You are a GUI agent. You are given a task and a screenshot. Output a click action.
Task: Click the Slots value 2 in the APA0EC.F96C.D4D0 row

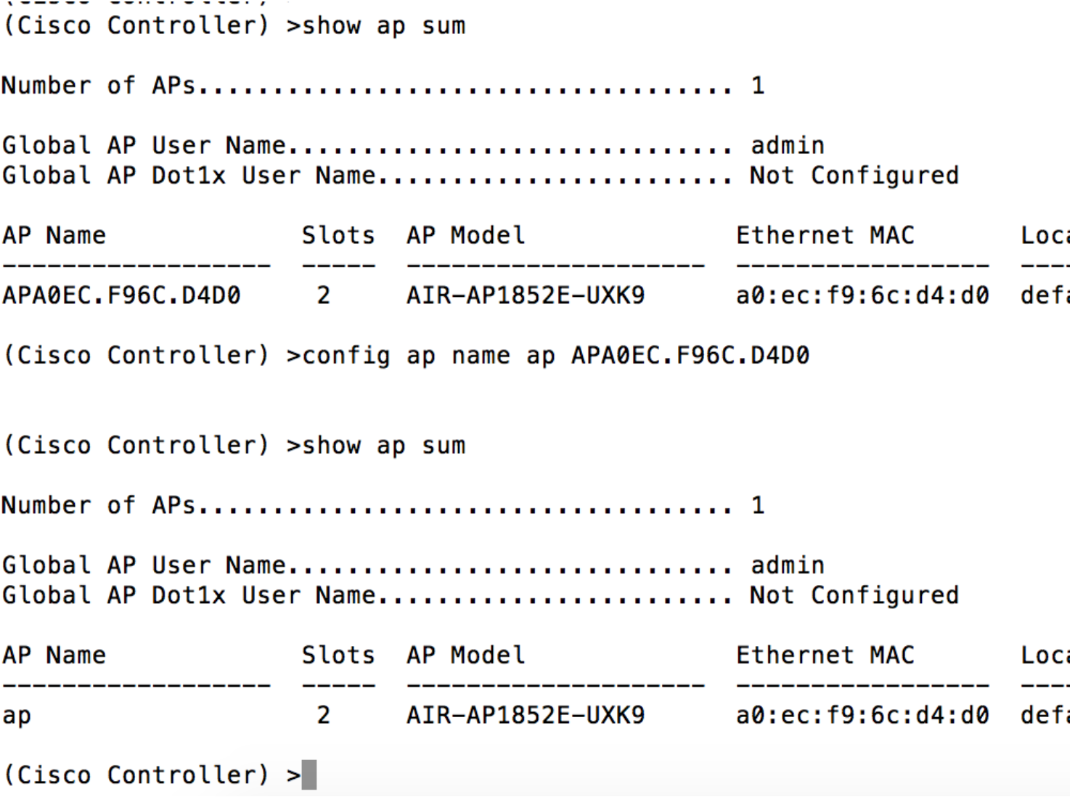point(324,295)
